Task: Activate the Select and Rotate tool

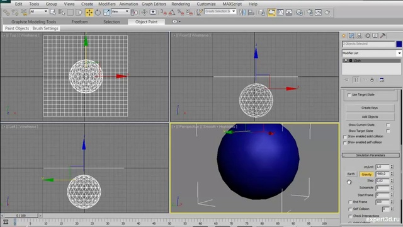Action: (x=98, y=12)
